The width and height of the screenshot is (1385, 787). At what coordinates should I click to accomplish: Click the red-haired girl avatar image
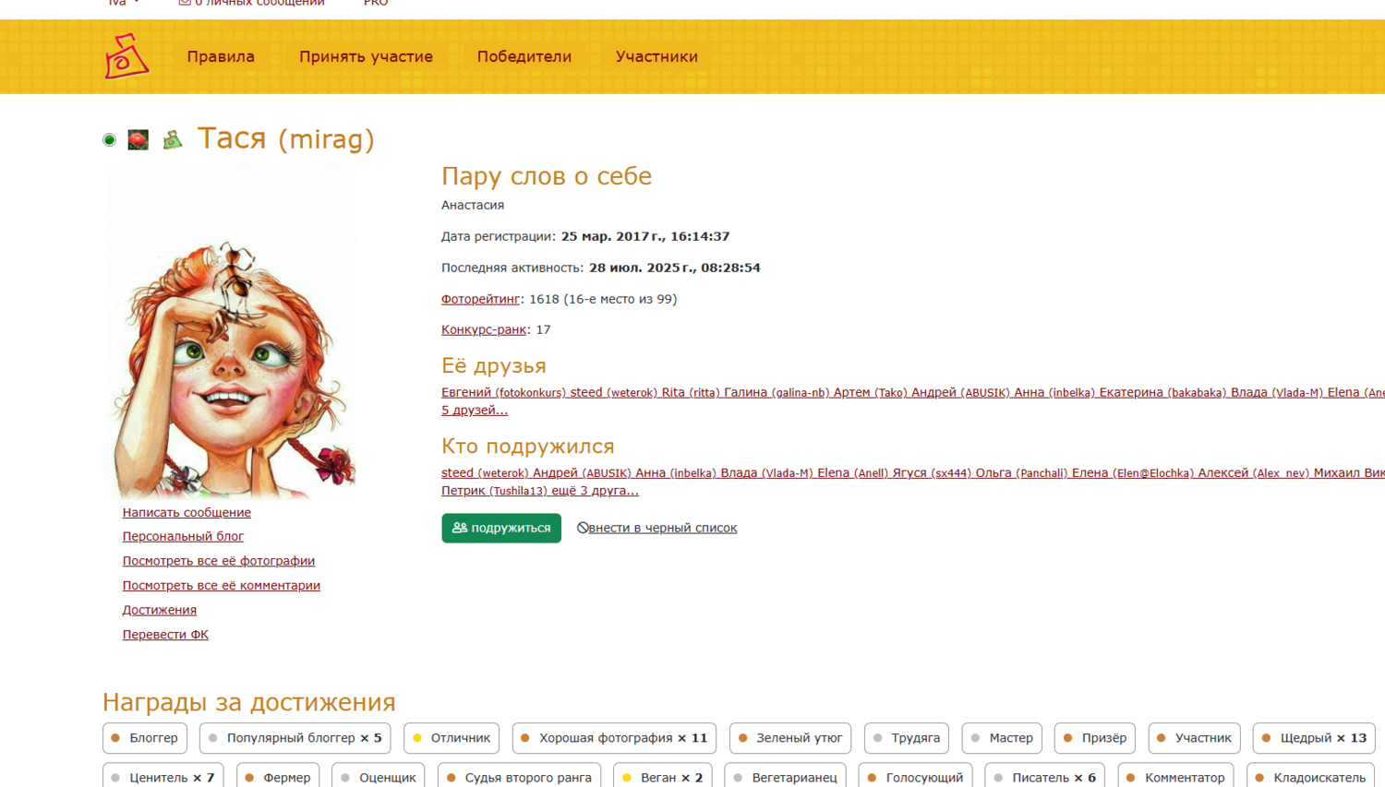click(x=232, y=337)
